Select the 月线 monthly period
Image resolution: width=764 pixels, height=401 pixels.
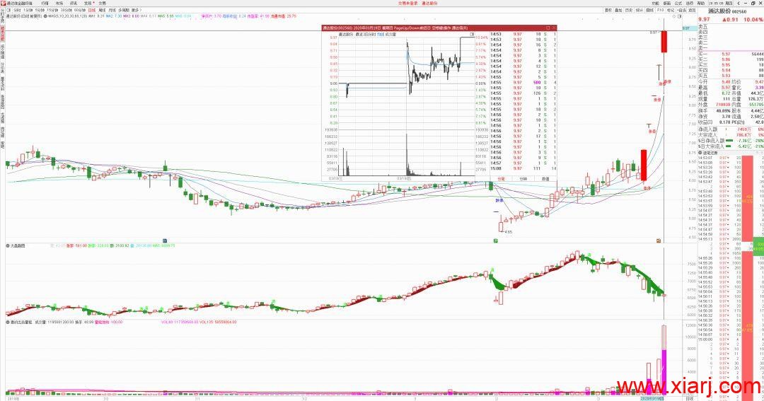click(x=112, y=10)
